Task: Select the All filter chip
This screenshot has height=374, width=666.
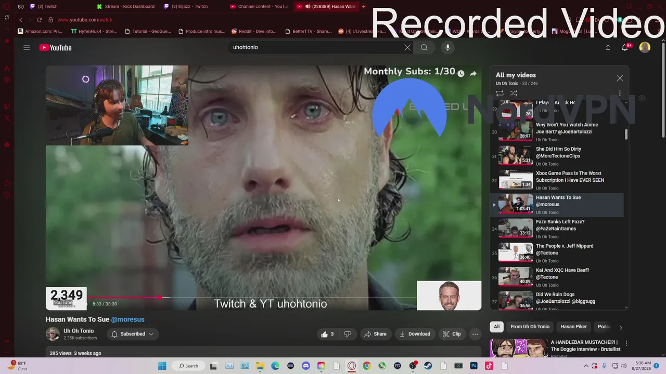Action: [x=496, y=327]
